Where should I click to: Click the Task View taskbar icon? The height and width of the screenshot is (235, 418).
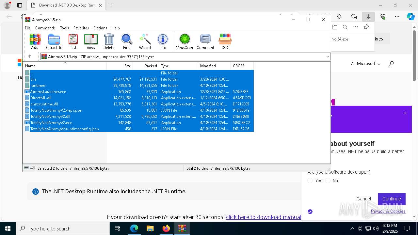pos(118,228)
